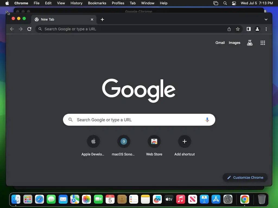Open the Google apps grid
This screenshot has height=208, width=278.
click(263, 43)
